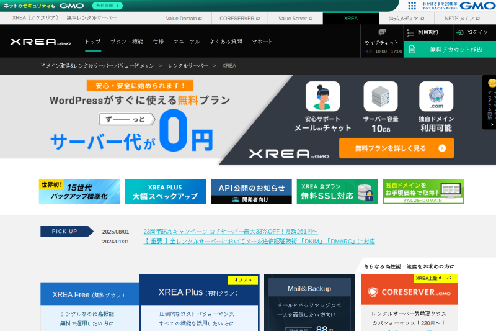Click the date 2024/01/31

pyautogui.click(x=115, y=242)
